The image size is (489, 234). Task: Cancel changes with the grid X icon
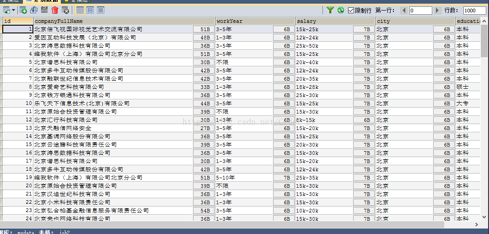[65, 10]
